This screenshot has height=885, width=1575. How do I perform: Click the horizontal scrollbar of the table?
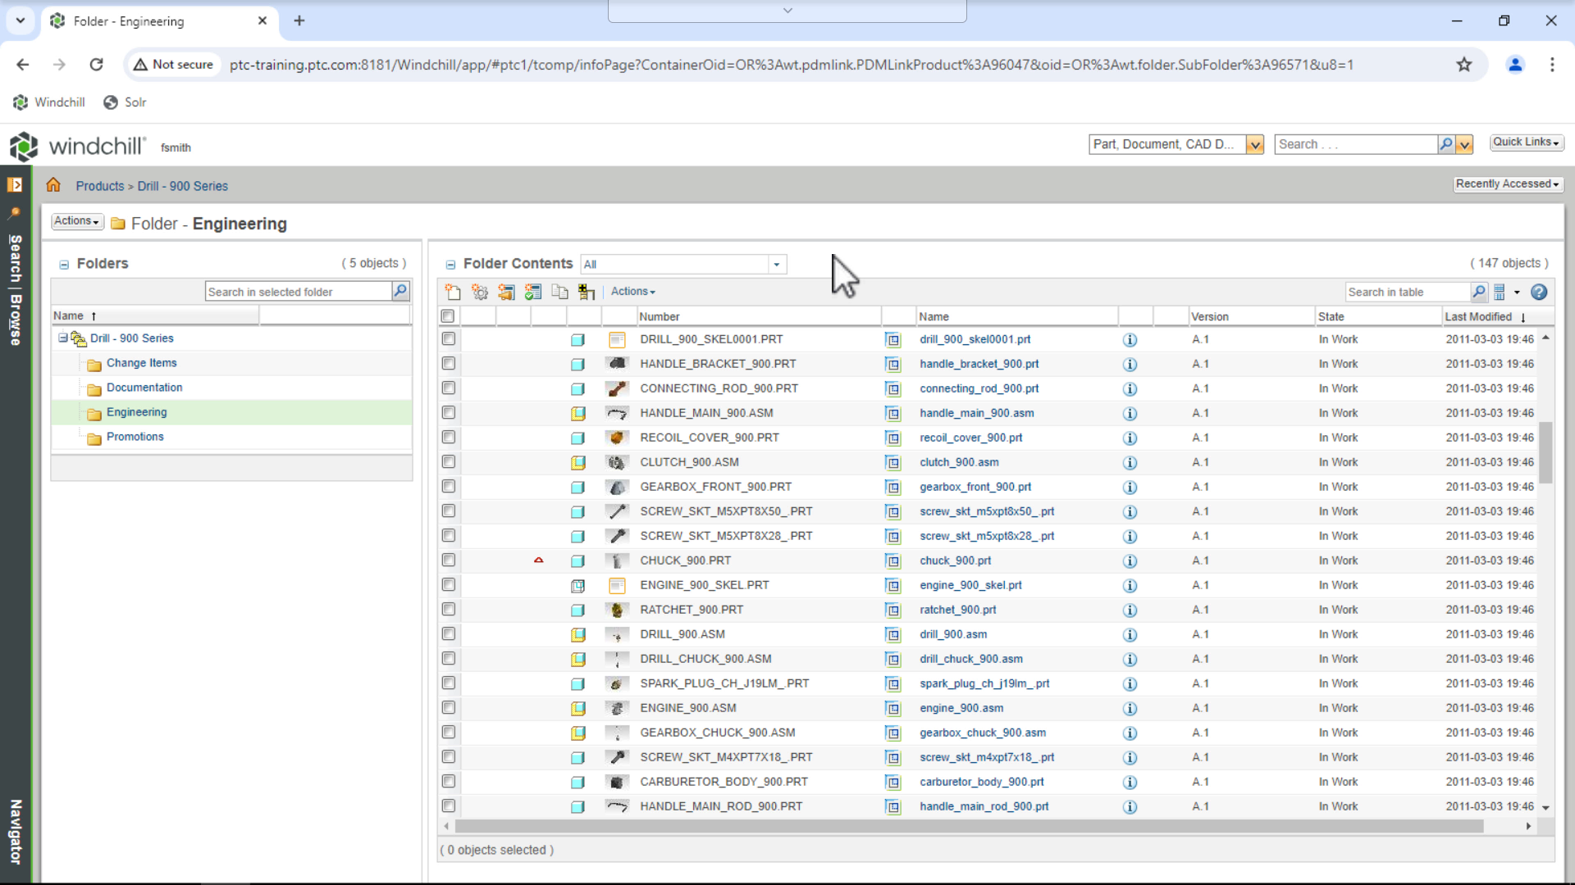[x=968, y=826]
